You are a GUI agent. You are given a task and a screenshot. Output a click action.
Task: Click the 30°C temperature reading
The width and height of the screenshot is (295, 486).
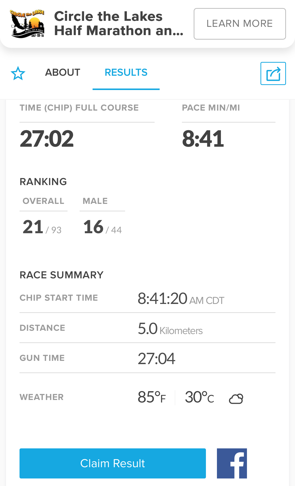pos(199,397)
